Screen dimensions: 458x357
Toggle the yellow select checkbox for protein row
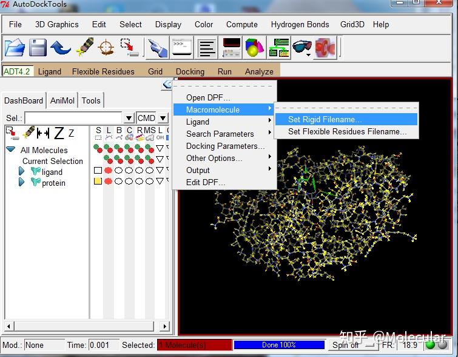click(x=98, y=182)
